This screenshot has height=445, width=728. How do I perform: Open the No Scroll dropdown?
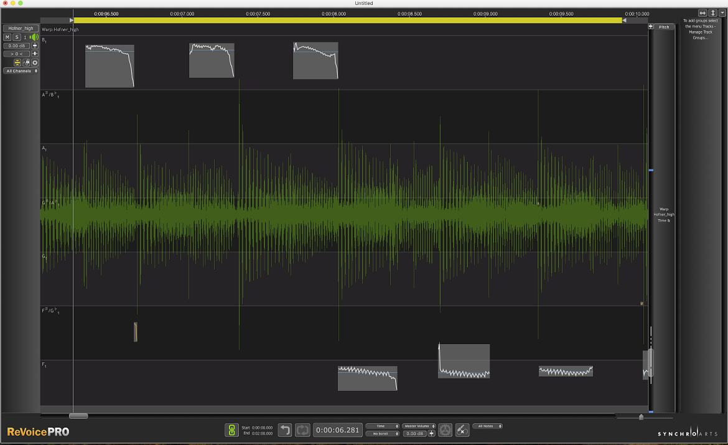(x=382, y=433)
